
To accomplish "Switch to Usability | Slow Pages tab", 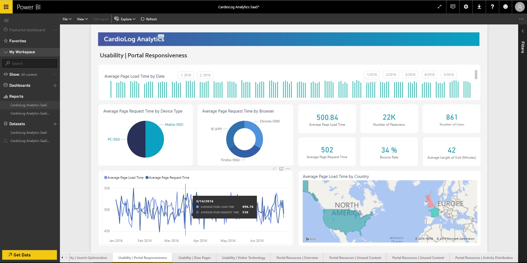I will [x=194, y=258].
